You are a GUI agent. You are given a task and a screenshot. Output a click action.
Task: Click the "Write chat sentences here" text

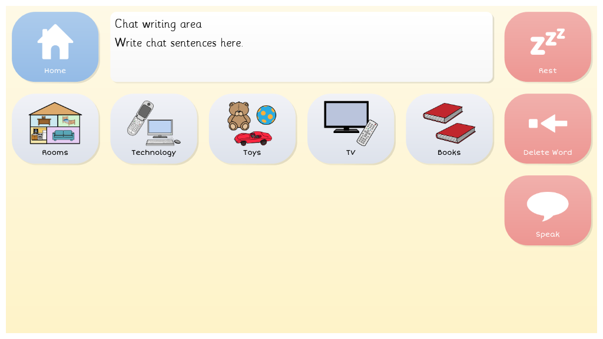click(x=179, y=42)
